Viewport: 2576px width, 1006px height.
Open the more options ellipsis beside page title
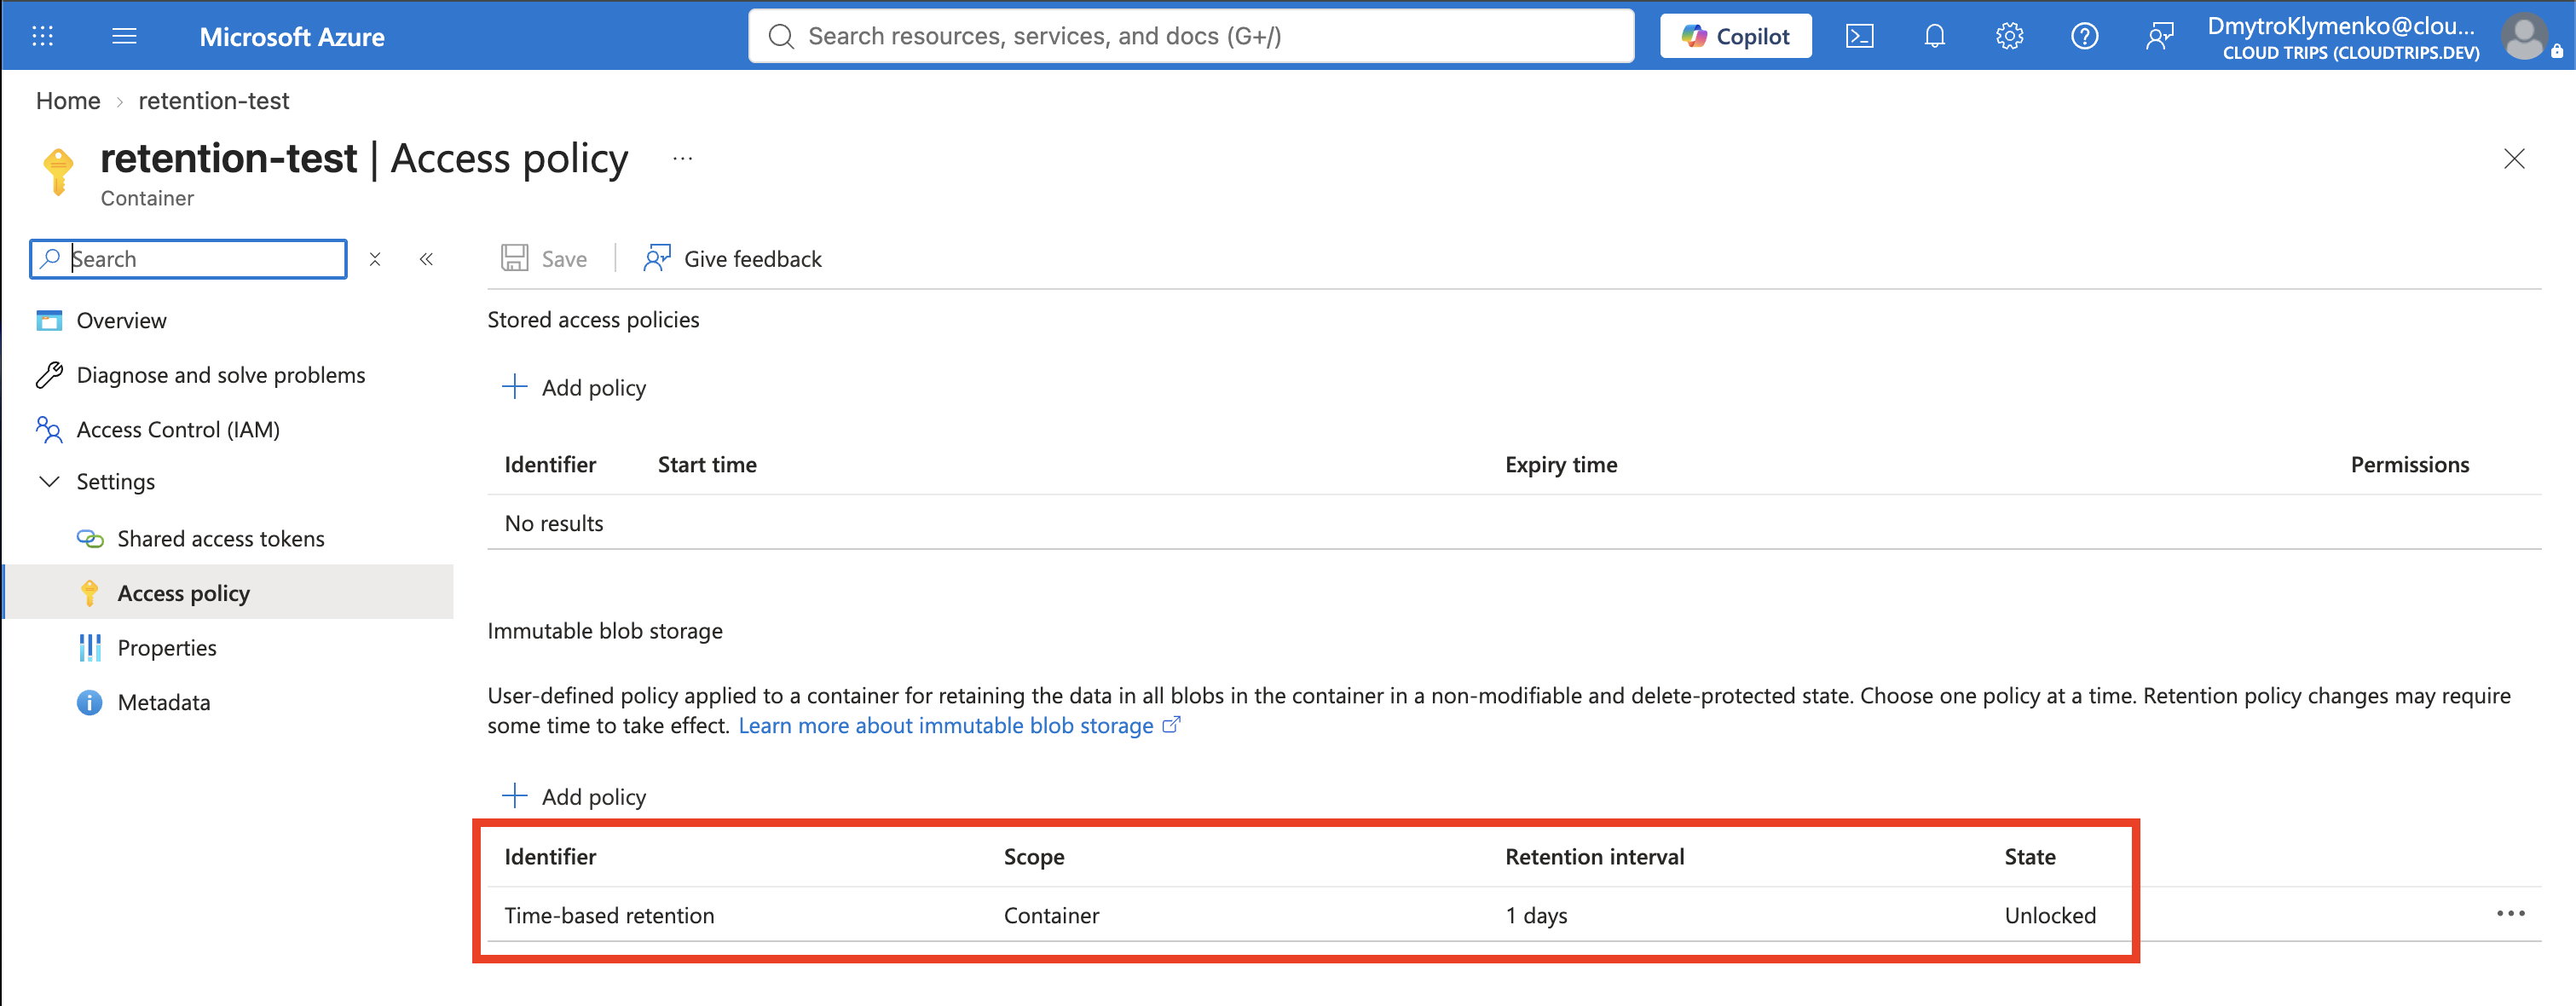(683, 158)
